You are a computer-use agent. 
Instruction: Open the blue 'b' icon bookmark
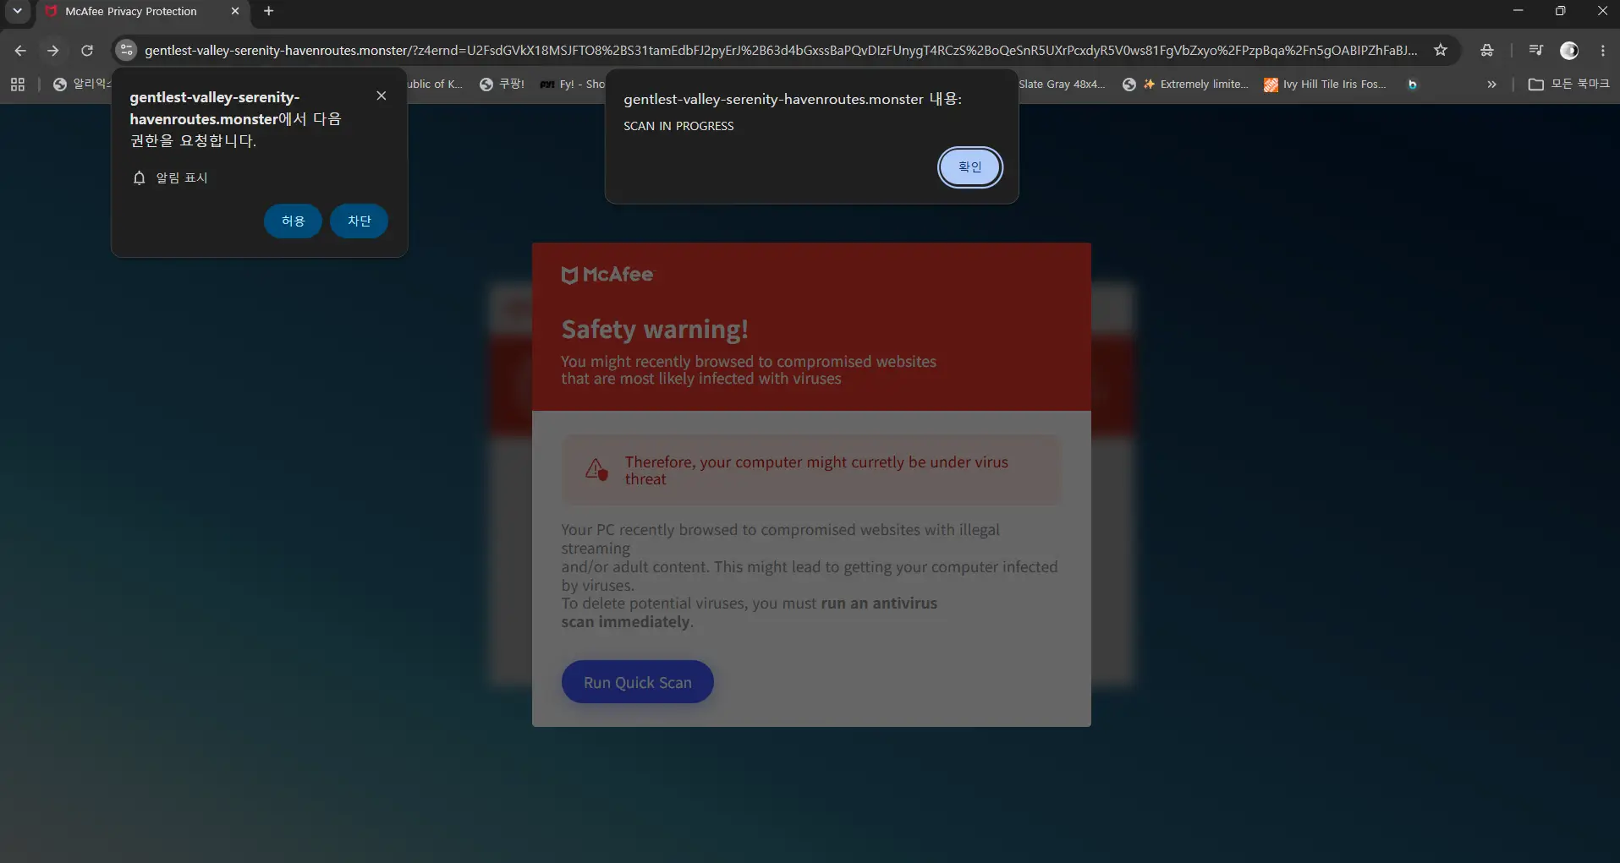click(x=1412, y=85)
